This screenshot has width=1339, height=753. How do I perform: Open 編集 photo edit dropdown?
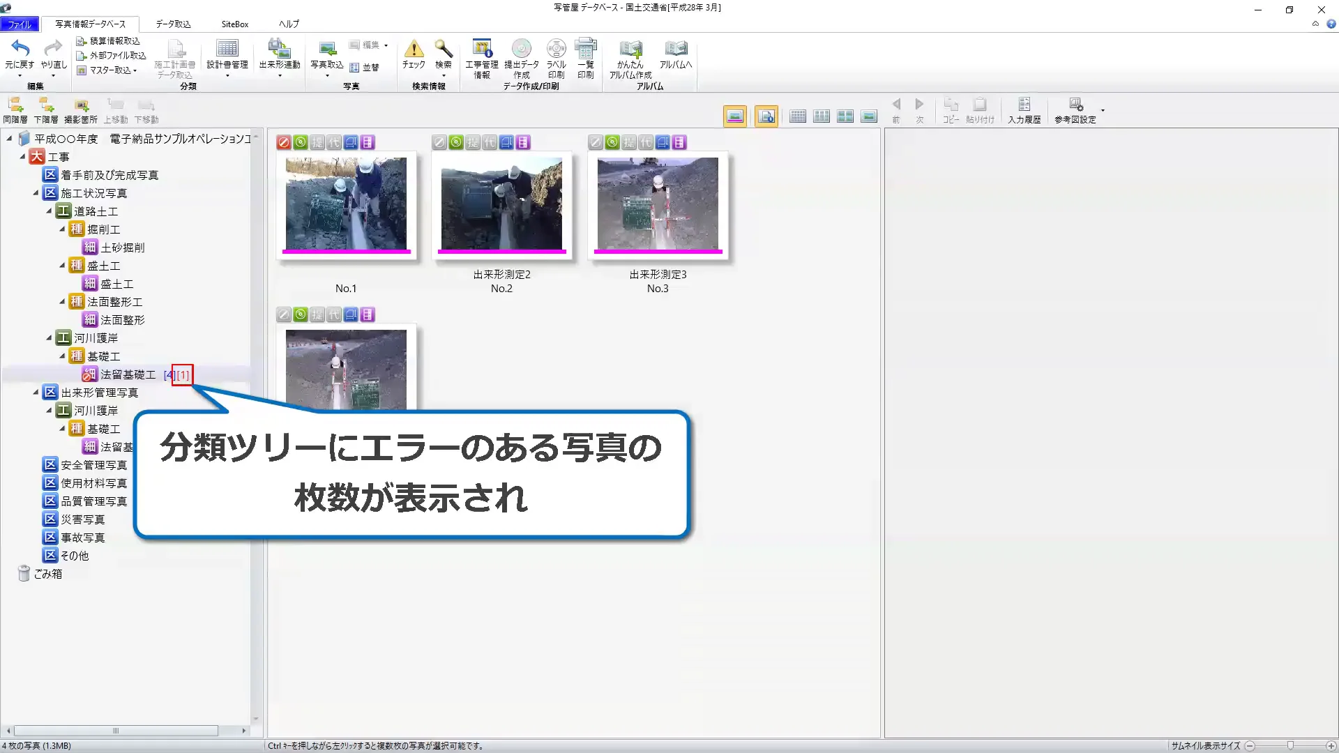pos(369,45)
